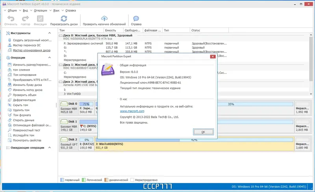Click Скрыть том icon
Viewport: 315px width, 192px height.
(x=9, y=105)
